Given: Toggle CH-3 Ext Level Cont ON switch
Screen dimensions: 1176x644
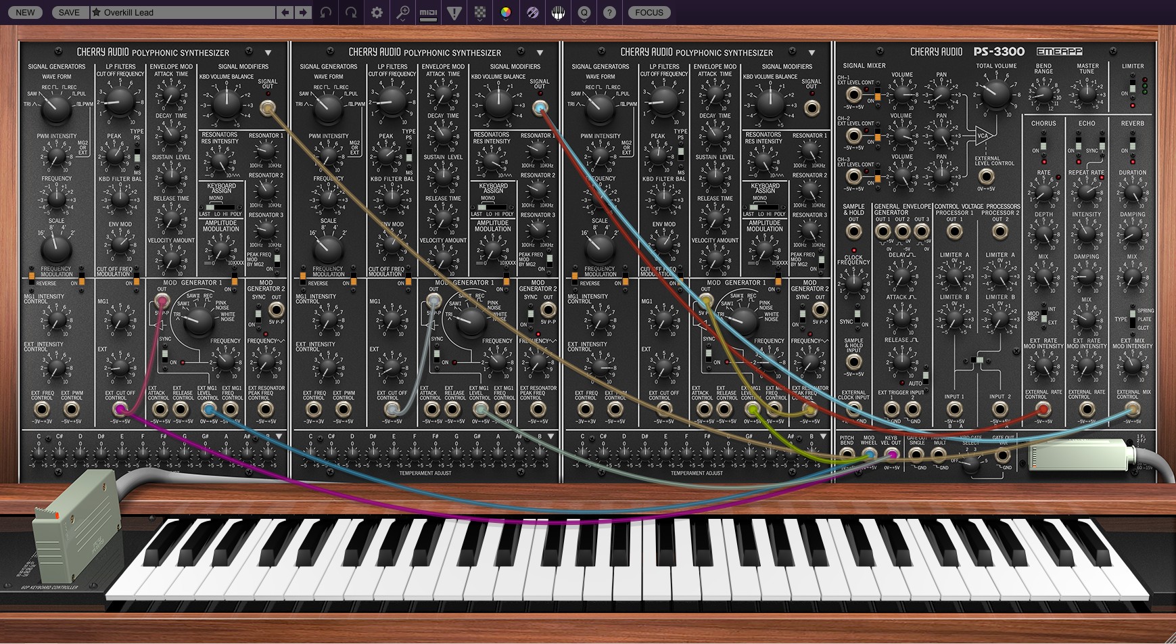Looking at the screenshot, I should [877, 177].
